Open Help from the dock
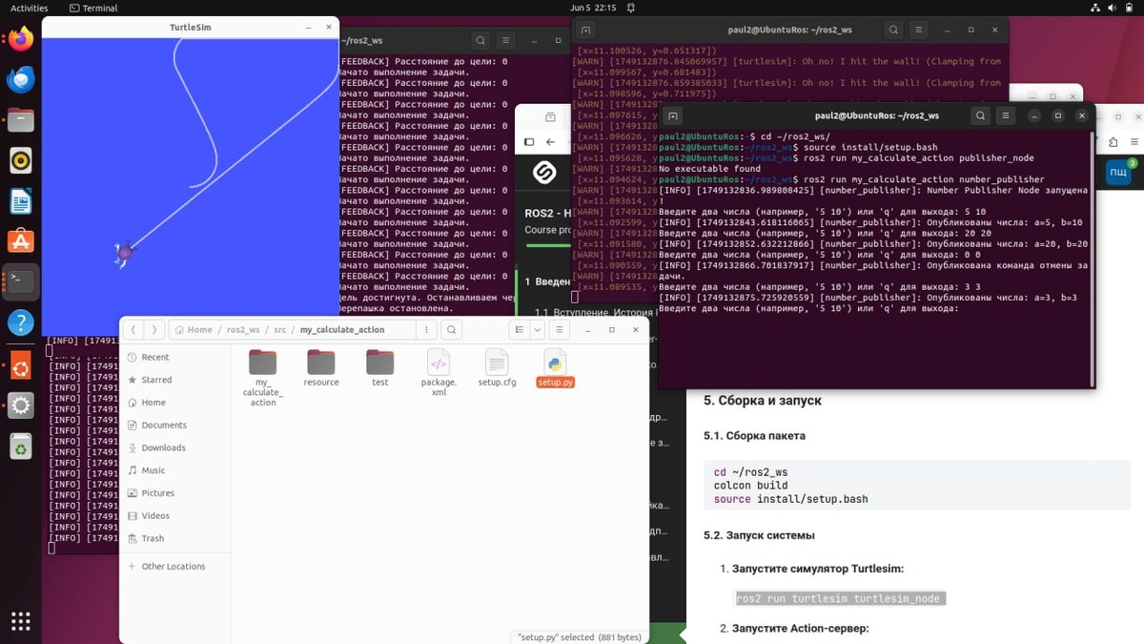 tap(21, 322)
